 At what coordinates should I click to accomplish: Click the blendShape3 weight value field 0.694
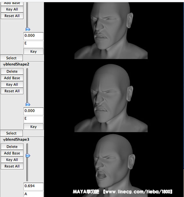(34, 186)
